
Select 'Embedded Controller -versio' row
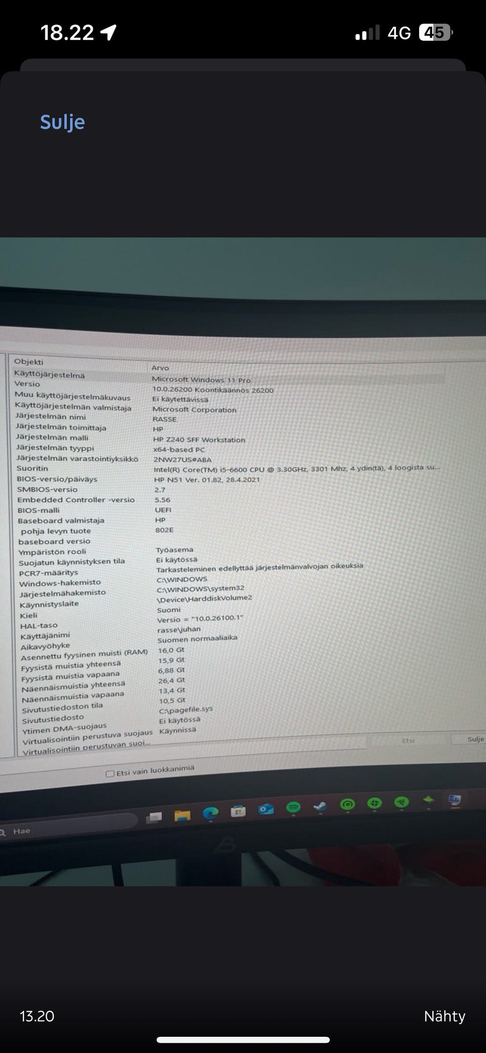coord(76,500)
